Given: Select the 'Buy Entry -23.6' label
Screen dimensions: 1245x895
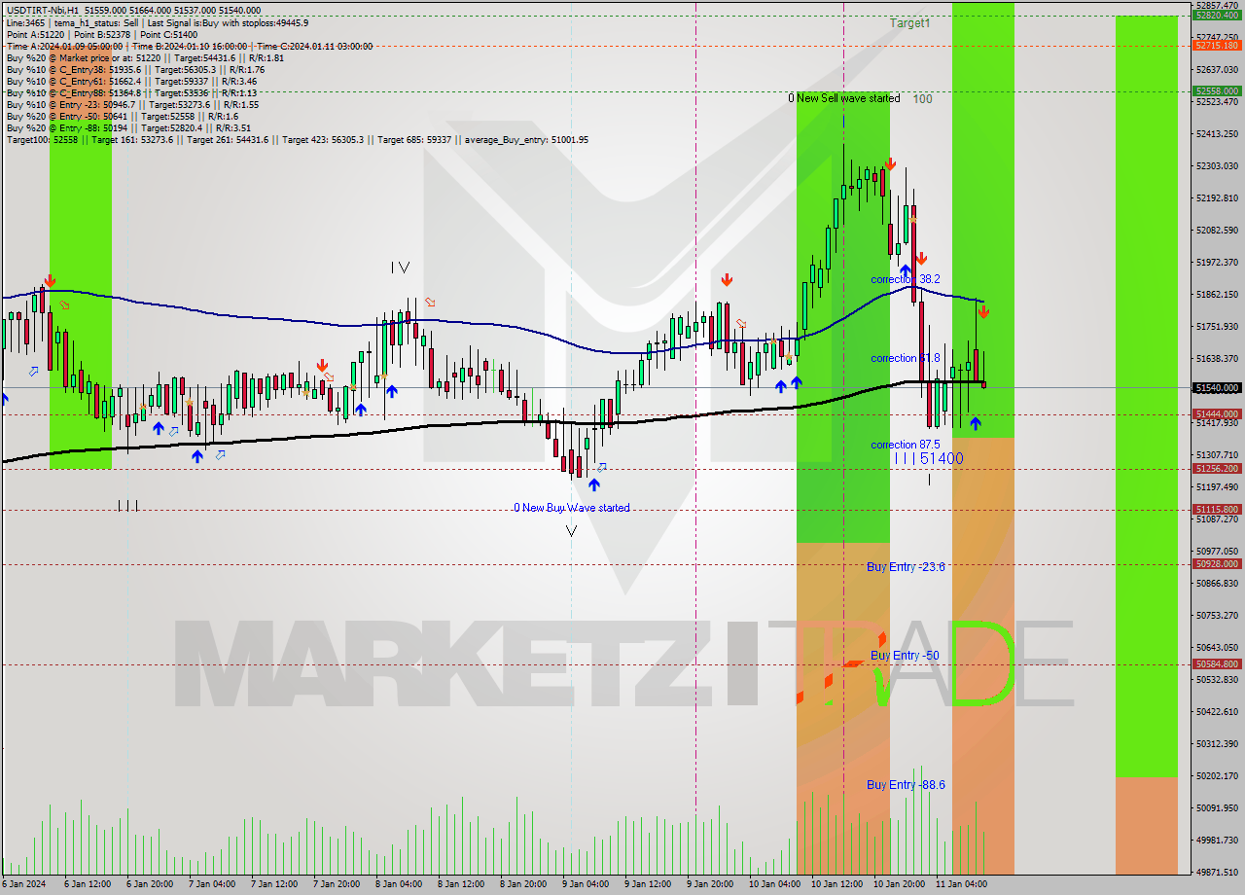Looking at the screenshot, I should point(906,566).
